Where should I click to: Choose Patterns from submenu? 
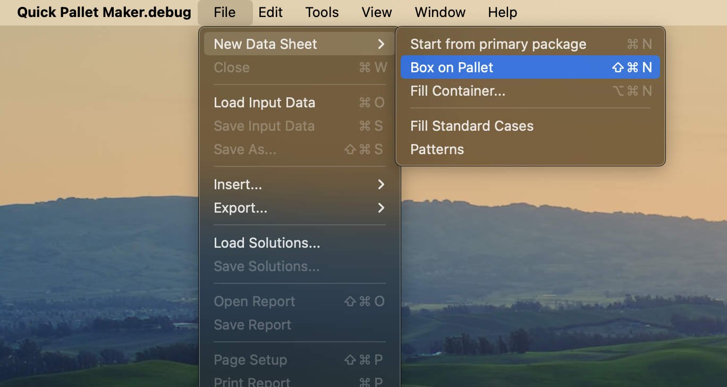(x=530, y=149)
